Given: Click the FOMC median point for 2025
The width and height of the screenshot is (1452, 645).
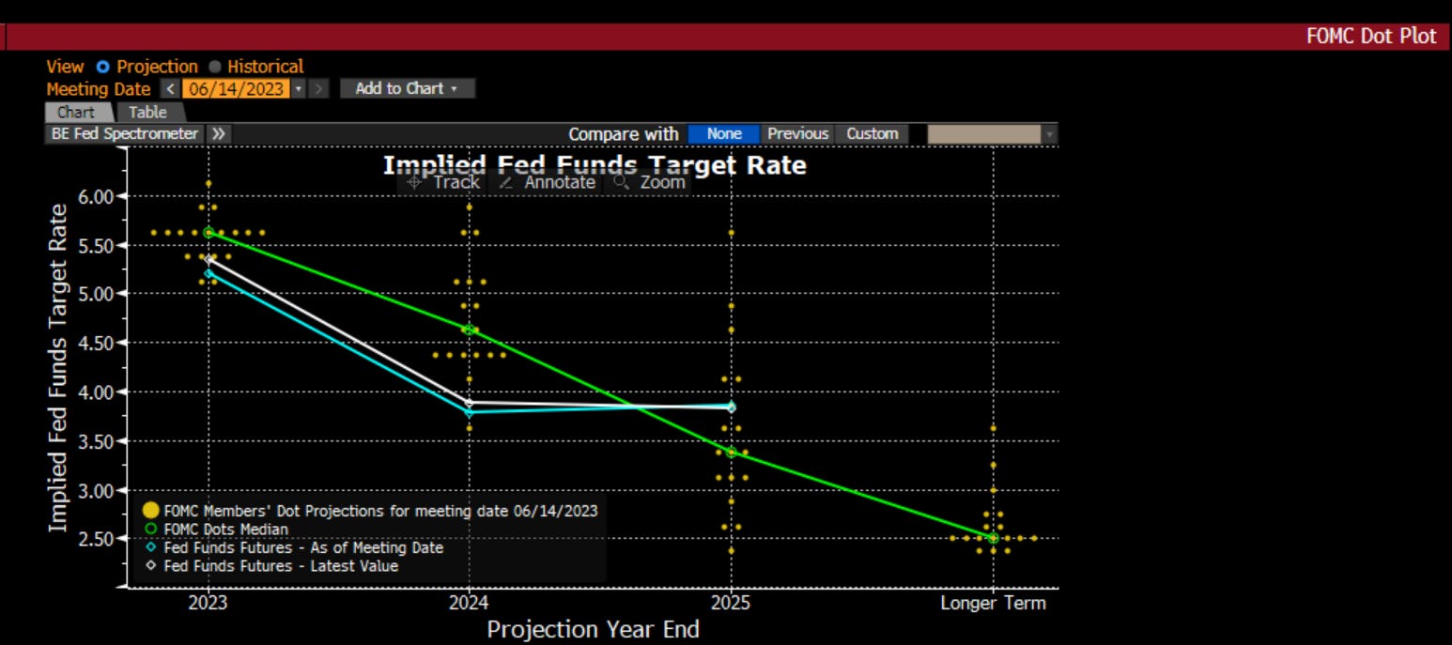Looking at the screenshot, I should 731,453.
